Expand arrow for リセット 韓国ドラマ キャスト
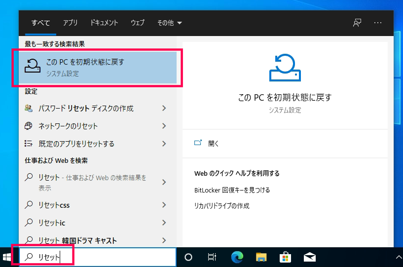The image size is (403, 267). tap(164, 240)
